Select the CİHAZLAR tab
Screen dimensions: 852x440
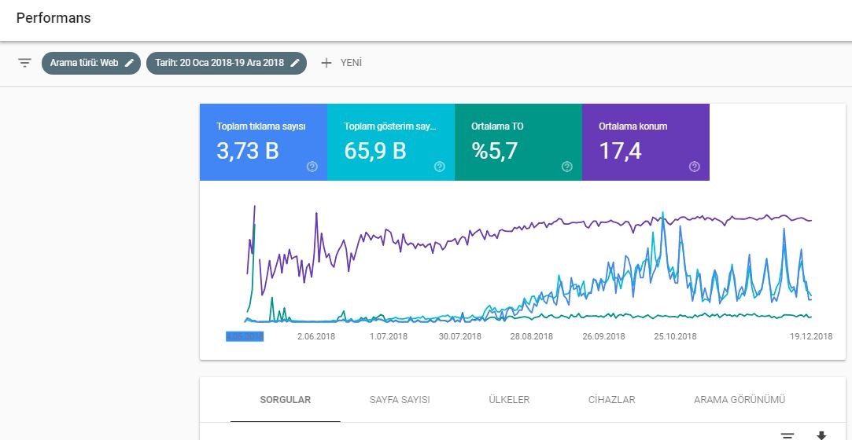tap(612, 400)
